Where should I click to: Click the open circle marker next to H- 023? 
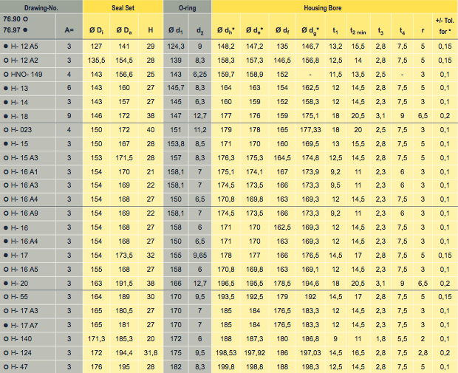[x=6, y=130]
